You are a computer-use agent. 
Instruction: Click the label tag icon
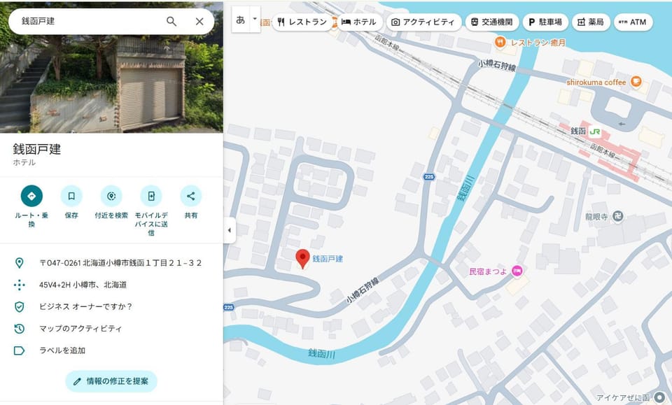20,350
